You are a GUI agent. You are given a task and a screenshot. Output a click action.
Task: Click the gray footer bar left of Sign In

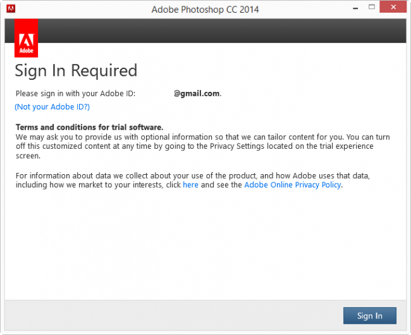point(171,315)
